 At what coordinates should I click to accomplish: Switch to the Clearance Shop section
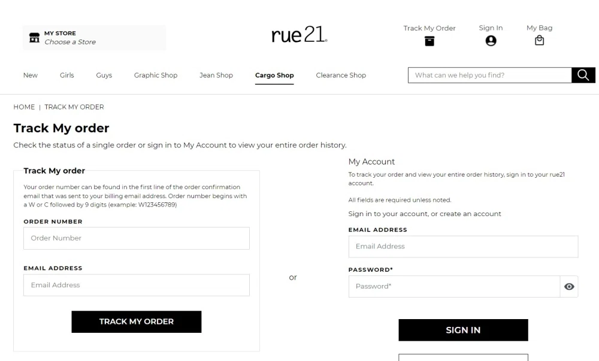click(341, 75)
